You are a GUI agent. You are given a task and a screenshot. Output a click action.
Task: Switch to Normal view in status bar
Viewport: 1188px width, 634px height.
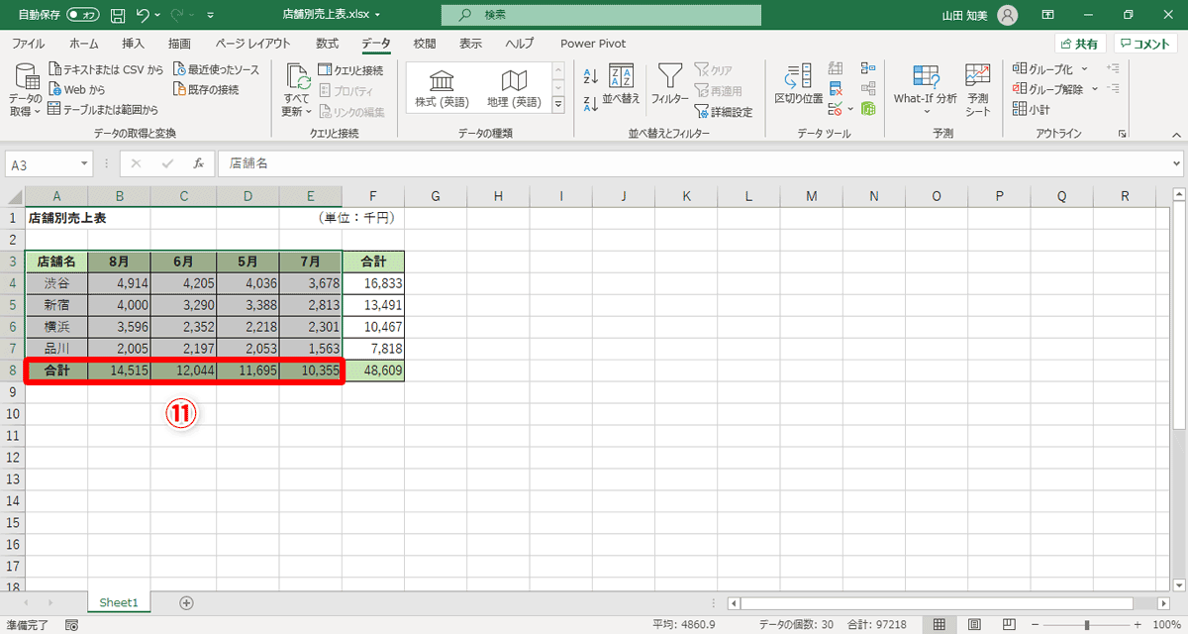[x=939, y=625]
